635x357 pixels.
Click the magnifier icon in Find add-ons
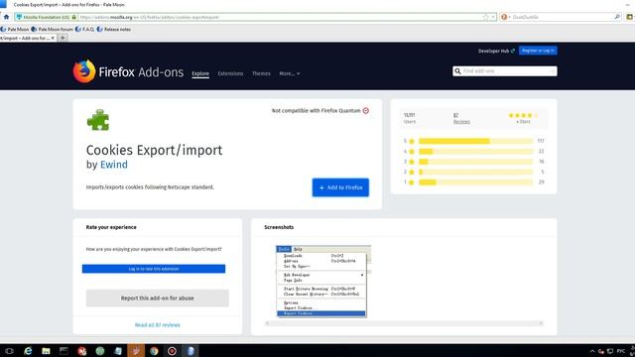point(457,71)
